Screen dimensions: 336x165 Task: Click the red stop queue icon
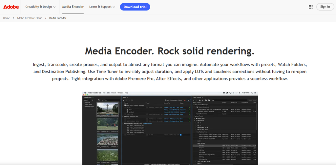[x=185, y=100]
